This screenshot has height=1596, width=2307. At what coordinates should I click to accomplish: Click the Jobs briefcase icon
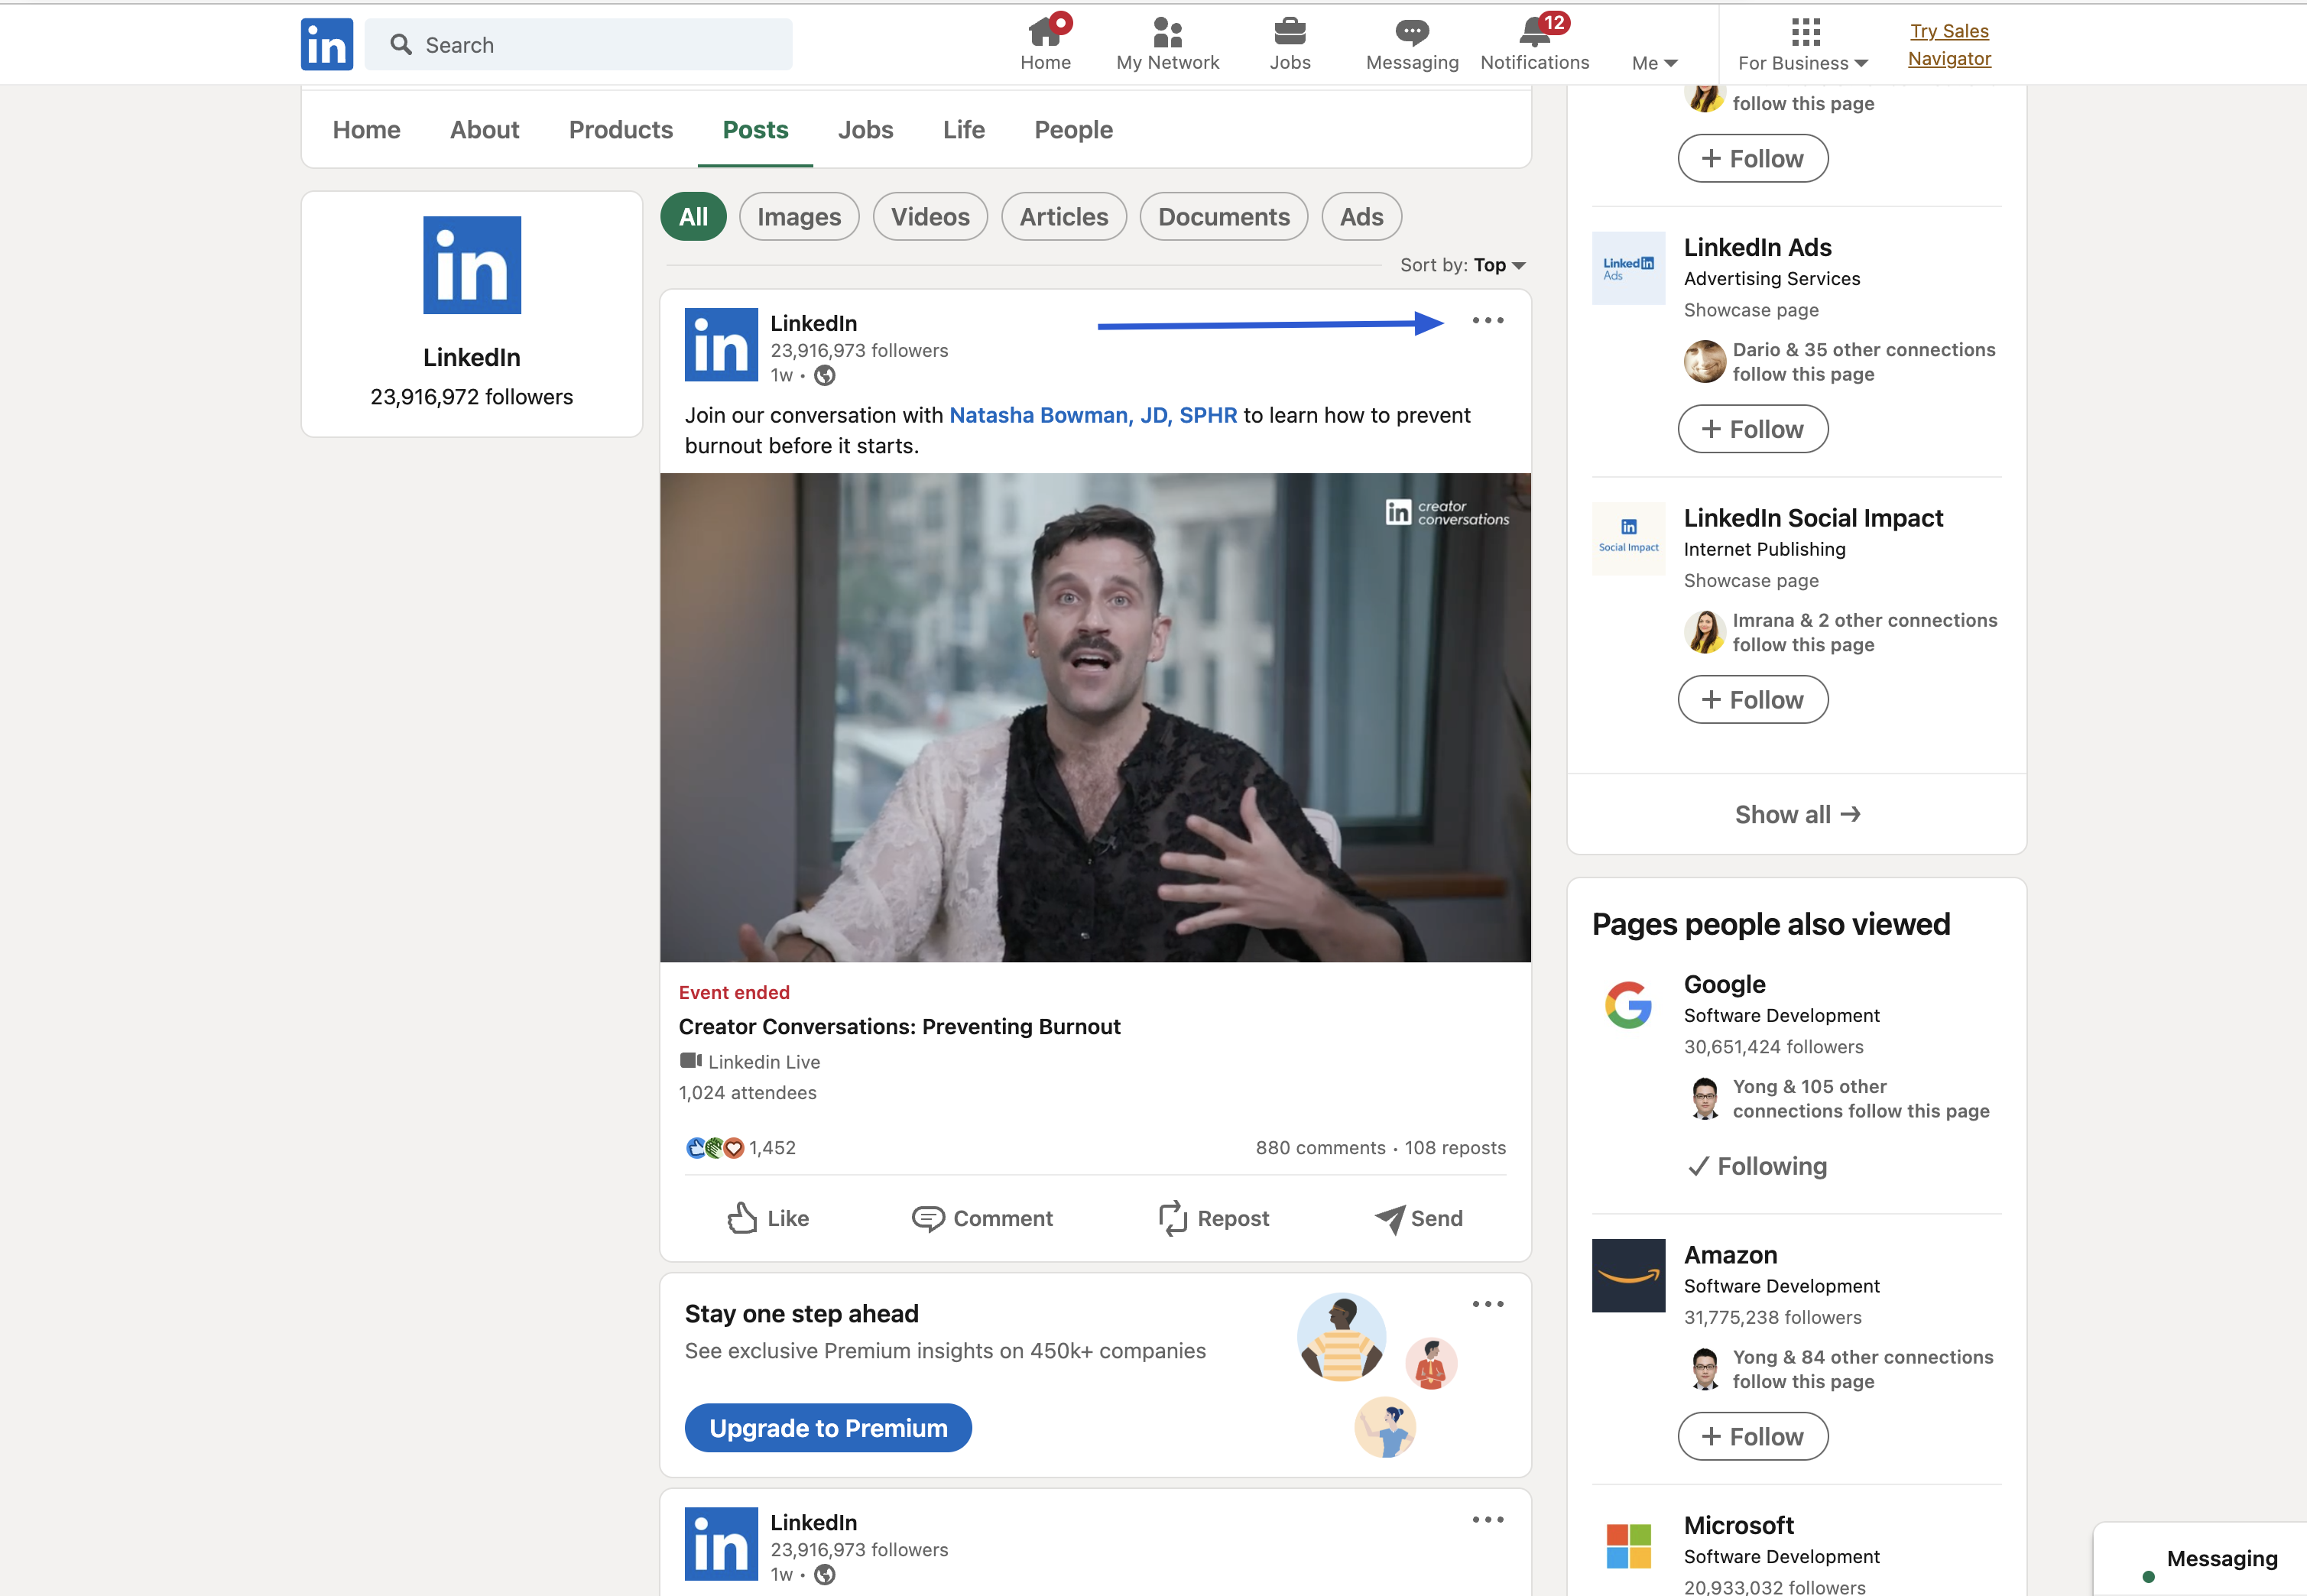(x=1289, y=33)
